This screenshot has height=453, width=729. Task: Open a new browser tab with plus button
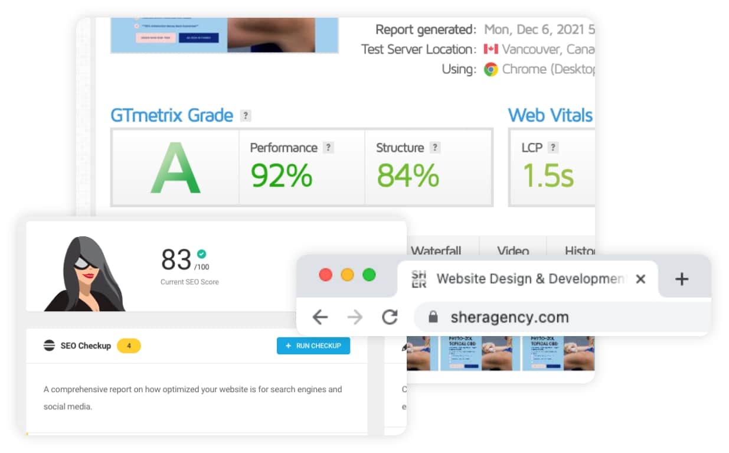(x=682, y=279)
